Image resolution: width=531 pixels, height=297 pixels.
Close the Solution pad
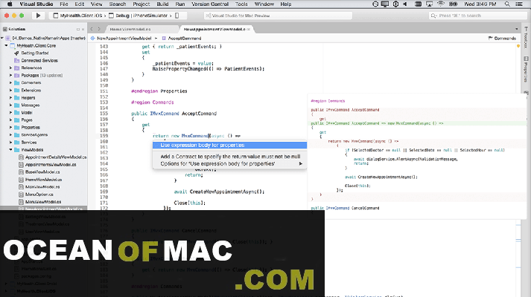point(83,30)
